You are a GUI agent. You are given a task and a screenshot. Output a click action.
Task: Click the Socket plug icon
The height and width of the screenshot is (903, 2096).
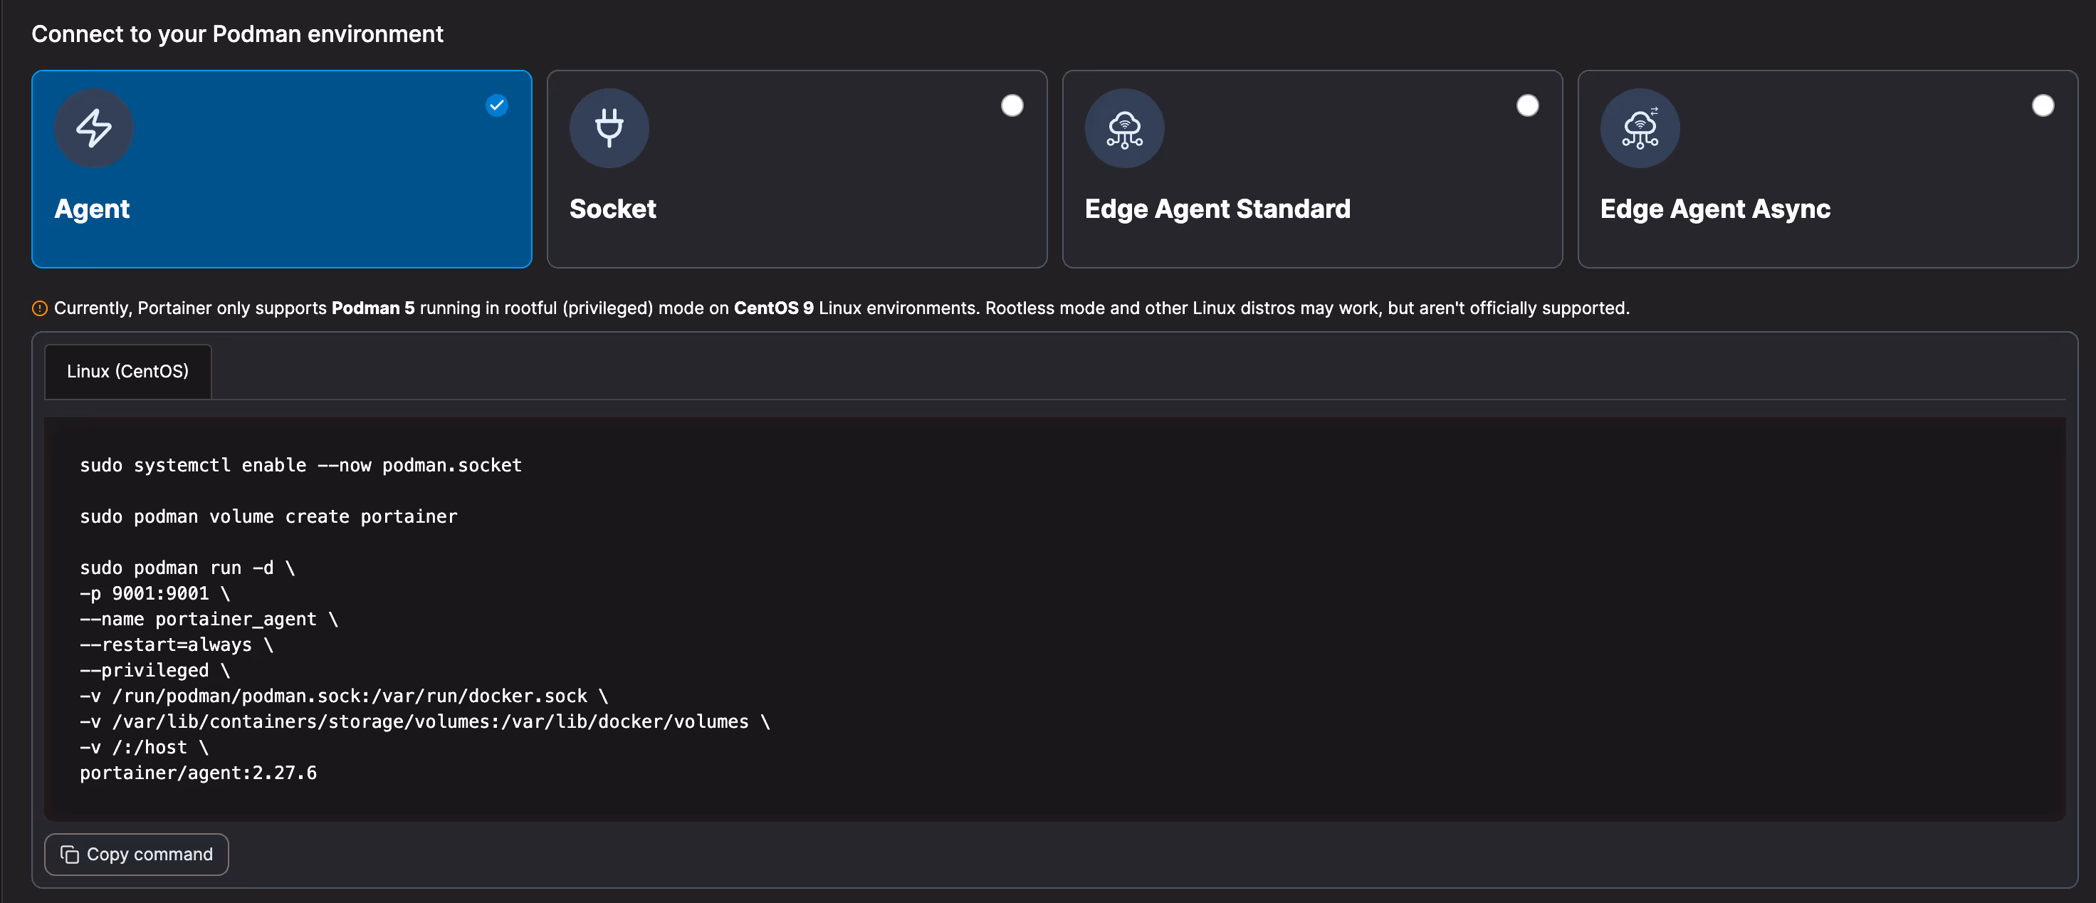pyautogui.click(x=609, y=127)
